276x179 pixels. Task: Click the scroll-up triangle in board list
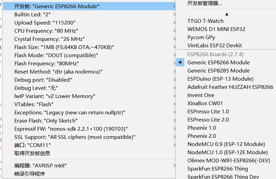click(227, 14)
